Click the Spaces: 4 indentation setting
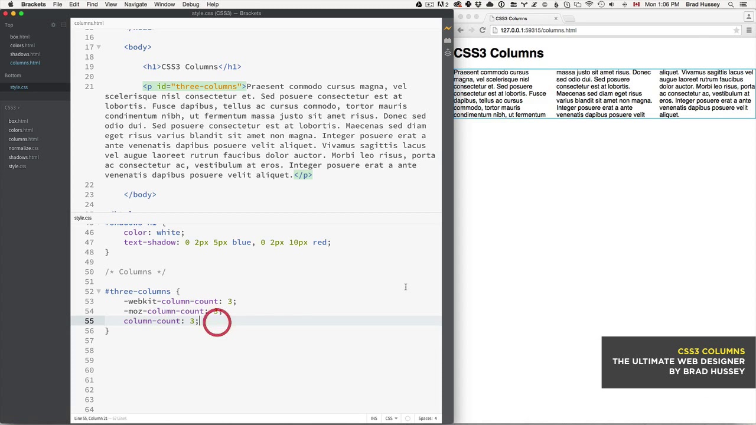Image resolution: width=756 pixels, height=425 pixels. 427,419
